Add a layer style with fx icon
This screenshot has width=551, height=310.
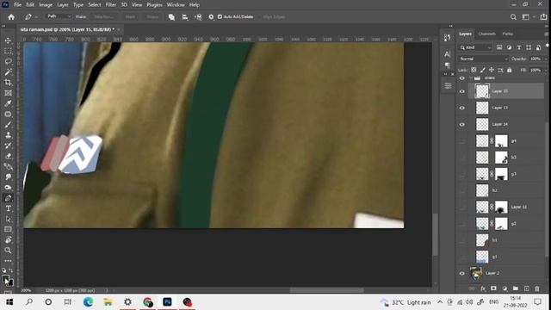[483, 288]
